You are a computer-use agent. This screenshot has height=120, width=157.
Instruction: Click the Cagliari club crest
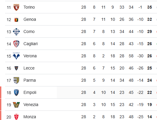click(x=16, y=44)
